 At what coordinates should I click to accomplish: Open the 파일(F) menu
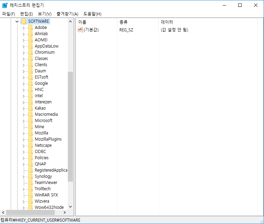point(9,14)
